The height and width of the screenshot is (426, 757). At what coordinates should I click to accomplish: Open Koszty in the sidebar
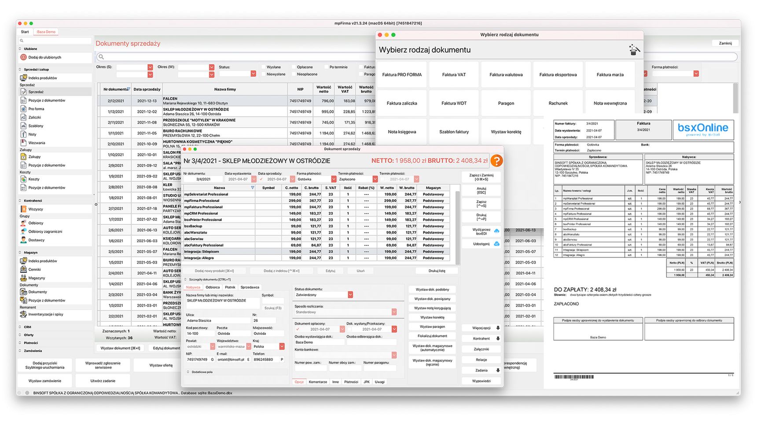(34, 179)
